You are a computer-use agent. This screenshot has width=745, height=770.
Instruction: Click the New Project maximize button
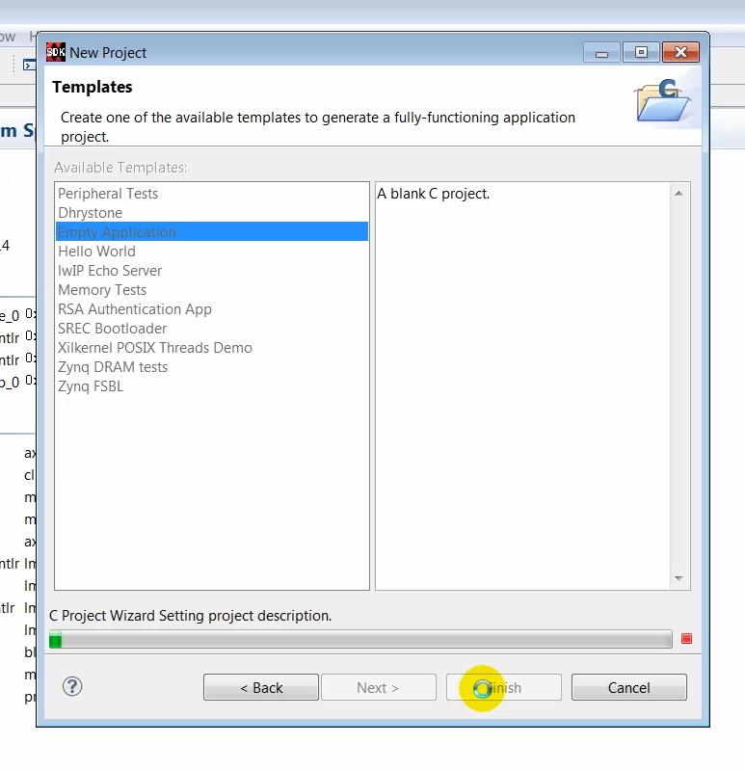(641, 53)
